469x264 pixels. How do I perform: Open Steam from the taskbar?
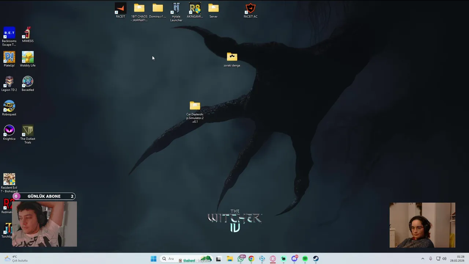coord(316,258)
